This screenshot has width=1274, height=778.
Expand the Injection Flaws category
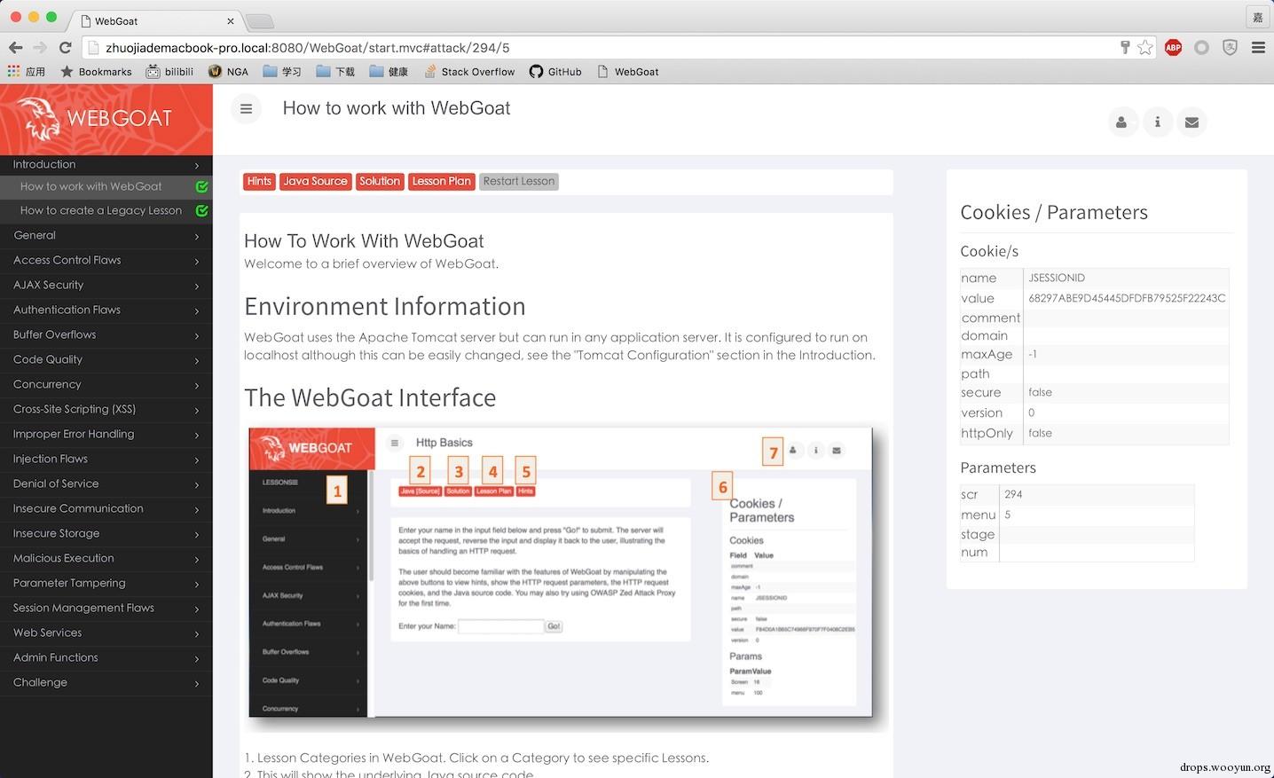[x=106, y=459]
